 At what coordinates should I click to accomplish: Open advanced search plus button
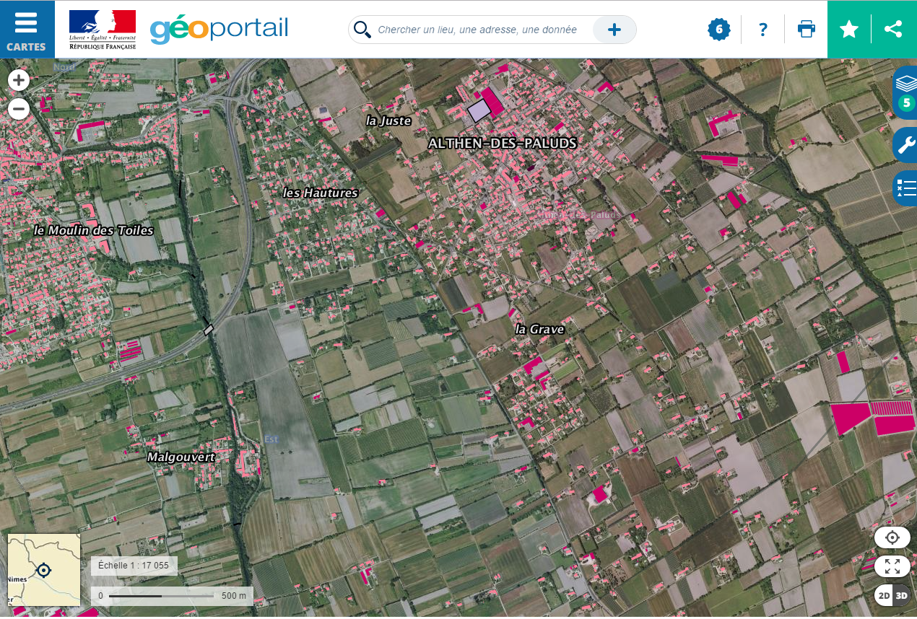point(614,30)
